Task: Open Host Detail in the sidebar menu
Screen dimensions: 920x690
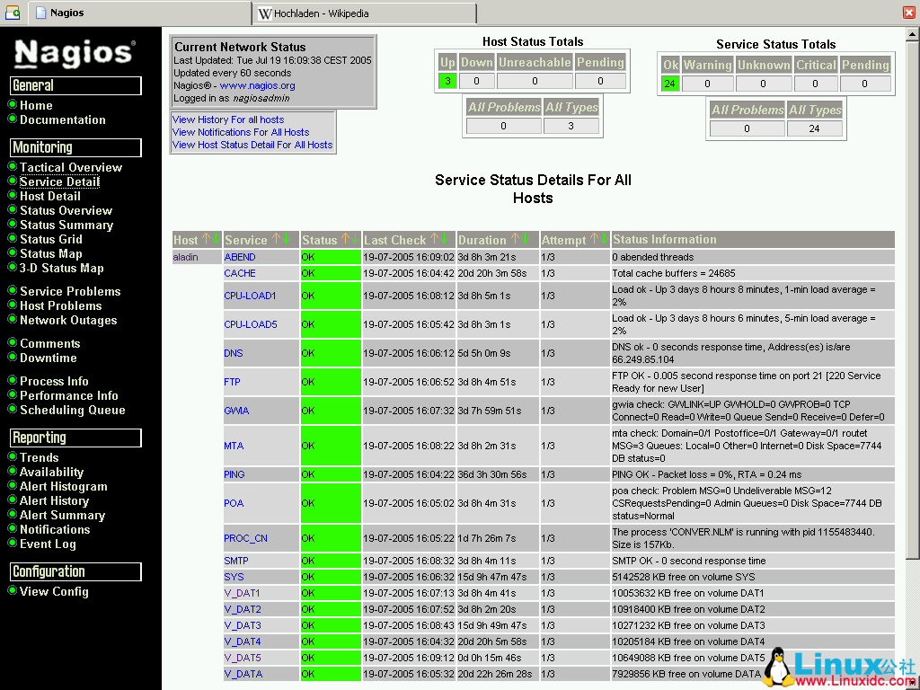Action: coord(49,196)
